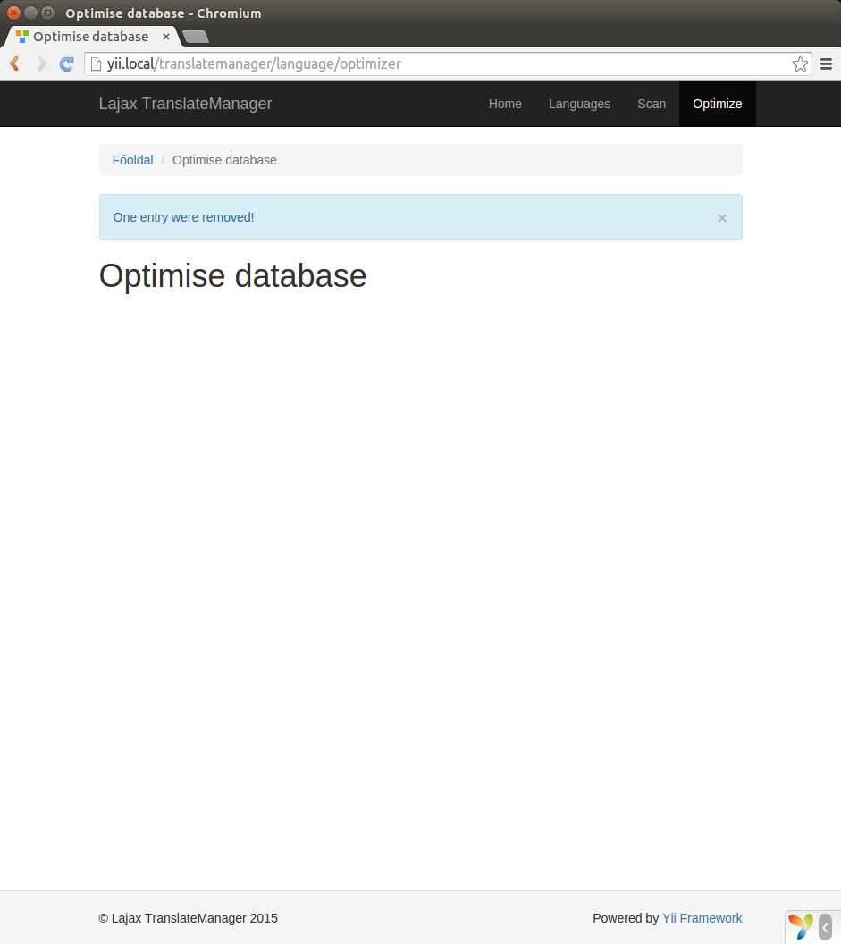
Task: Go back with the browser back arrow
Action: pos(15,63)
